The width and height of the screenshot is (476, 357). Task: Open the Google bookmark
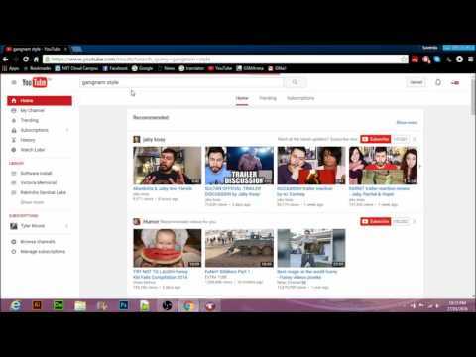(143, 68)
